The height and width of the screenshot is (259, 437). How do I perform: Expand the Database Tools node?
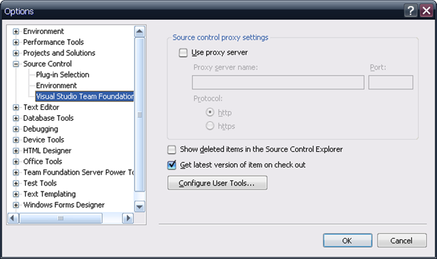click(16, 118)
